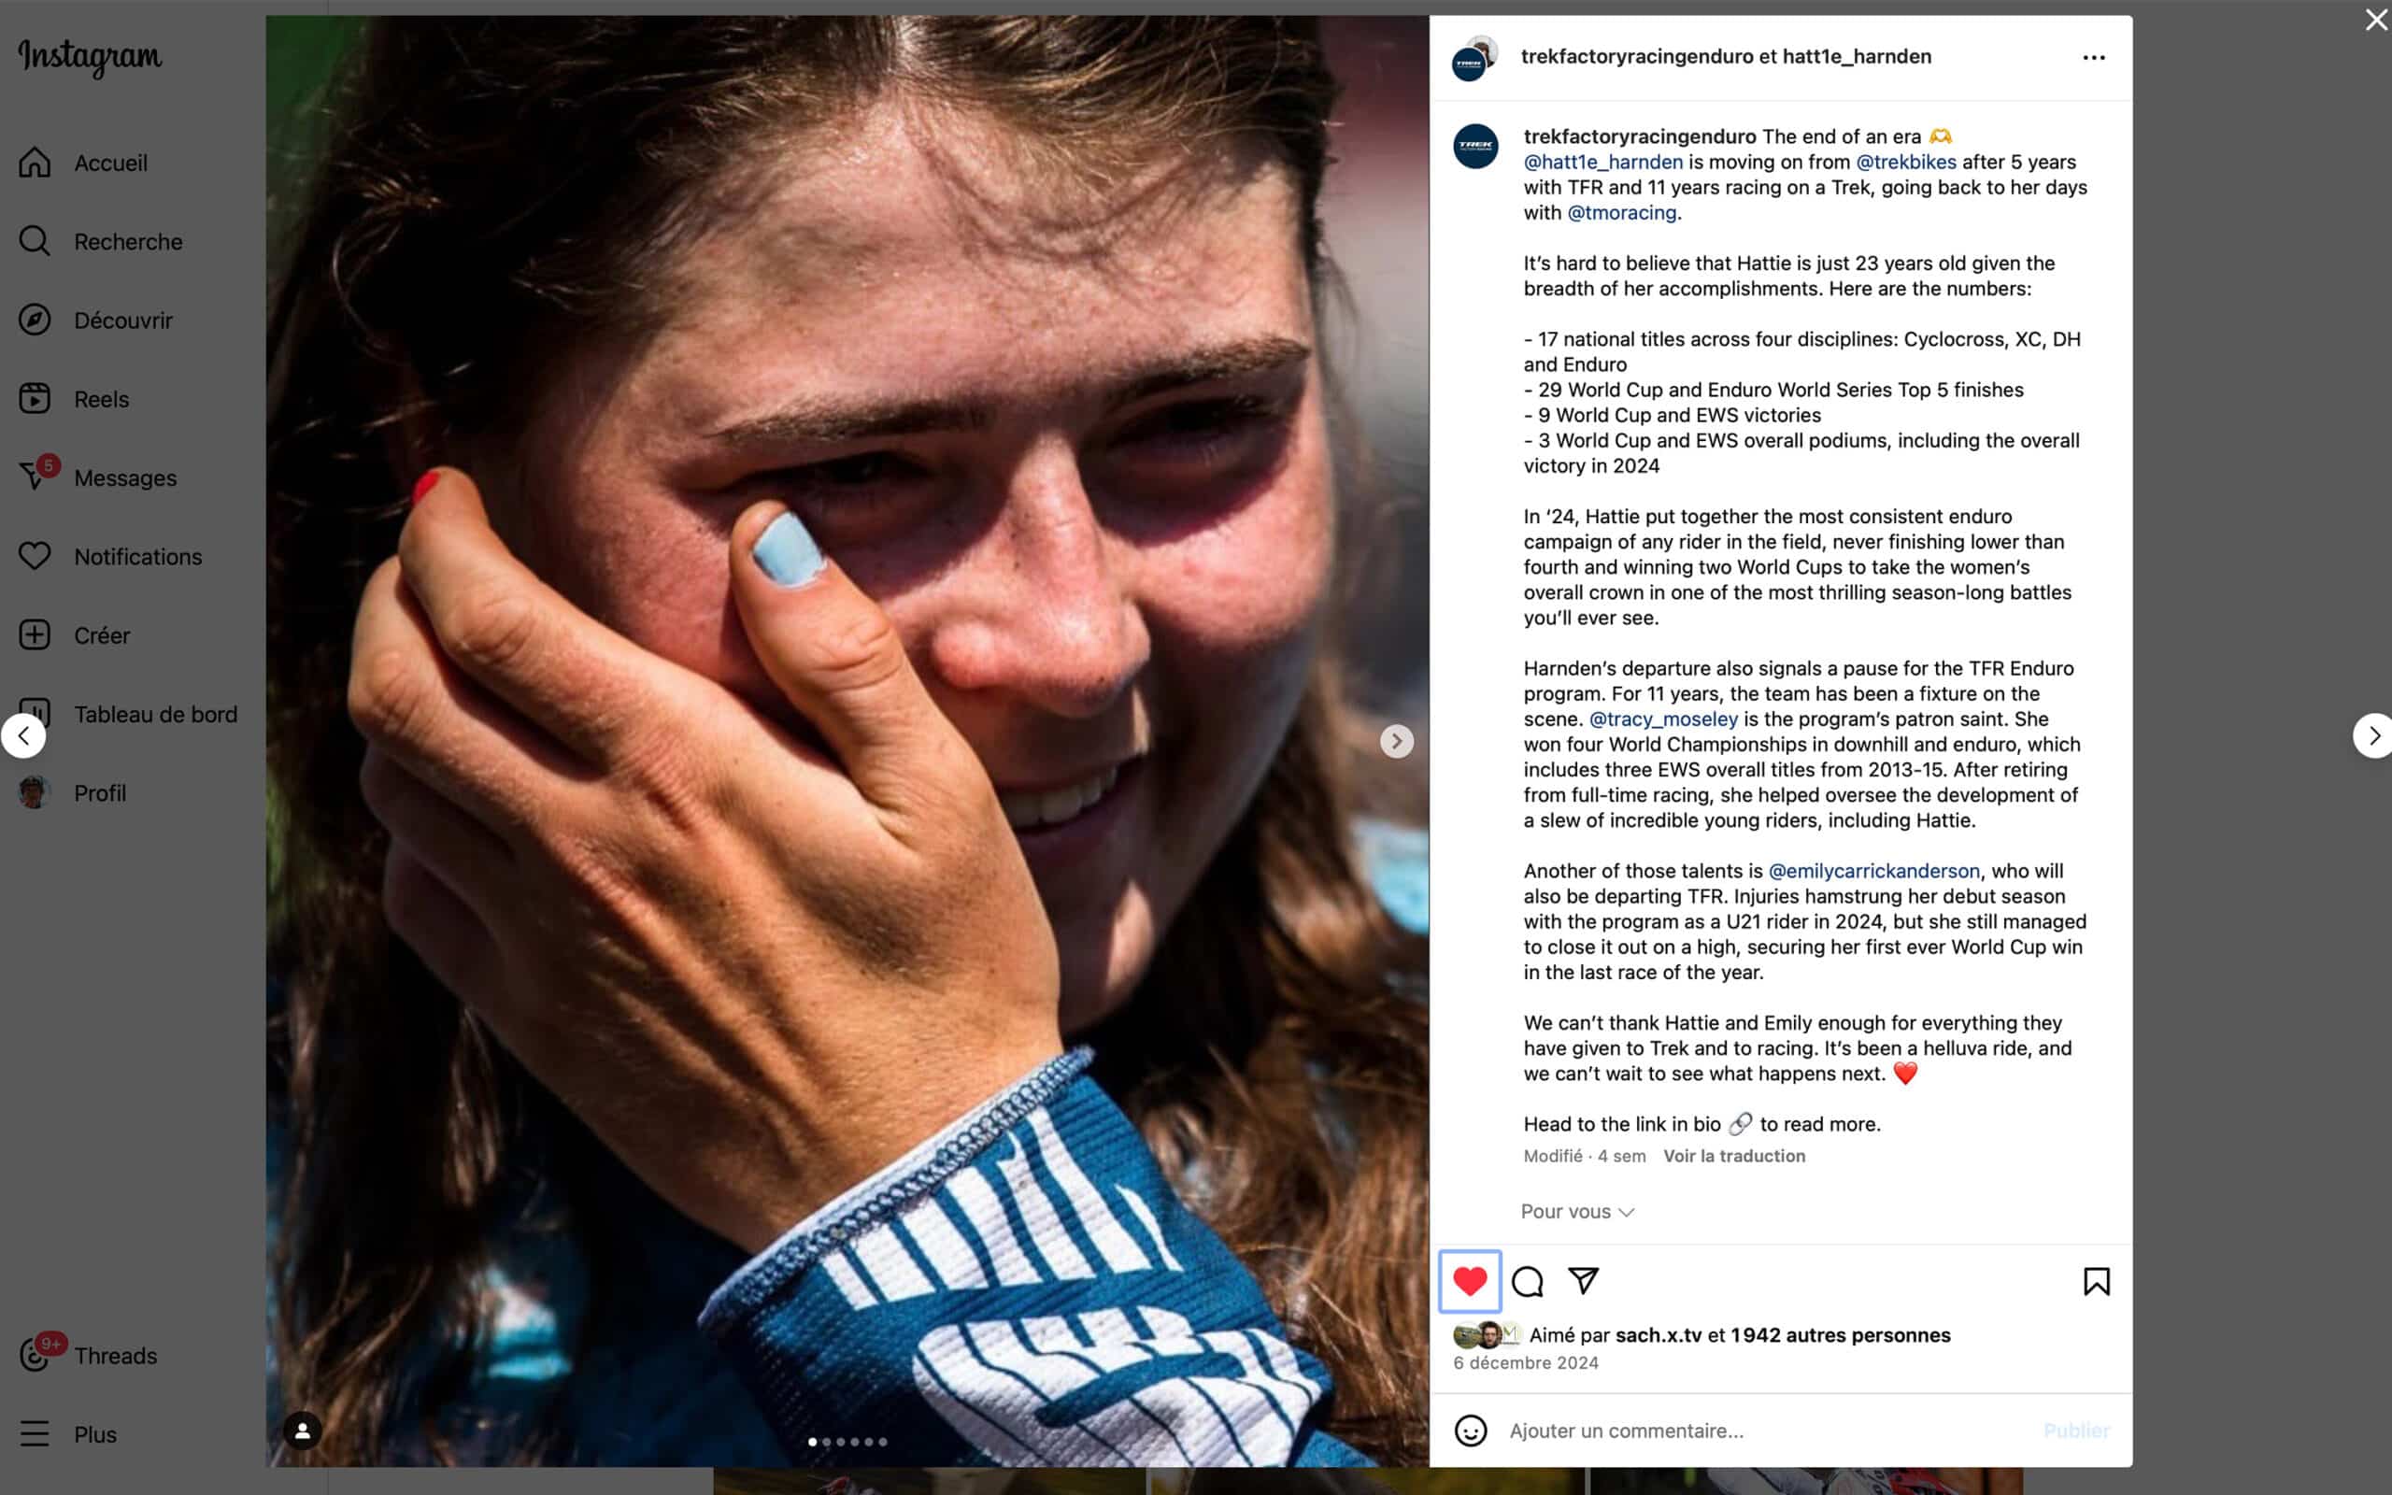Go to next photo in the carousel
The image size is (2392, 1495).
1396,741
